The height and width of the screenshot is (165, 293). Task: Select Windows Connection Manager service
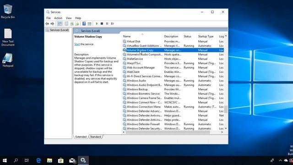pos(173,107)
